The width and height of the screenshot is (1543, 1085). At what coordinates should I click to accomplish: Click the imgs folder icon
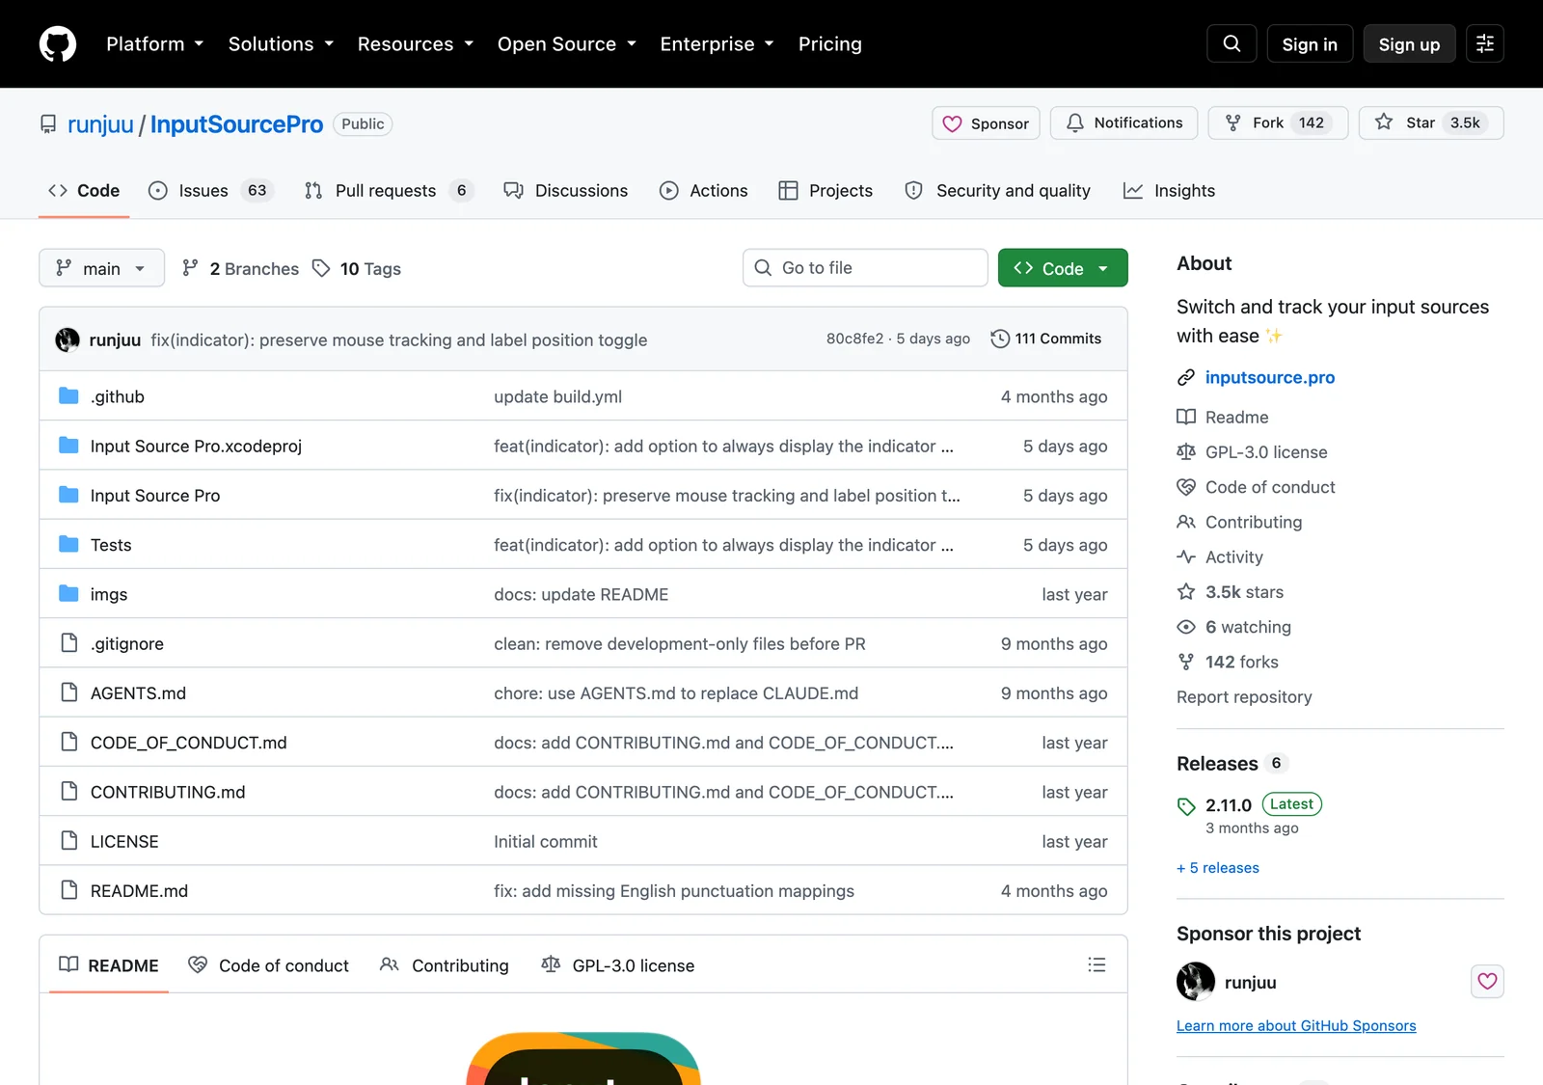(68, 594)
